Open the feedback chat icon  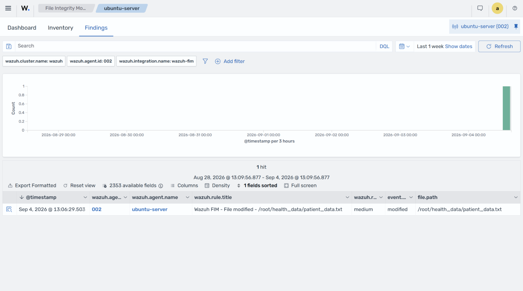point(480,8)
